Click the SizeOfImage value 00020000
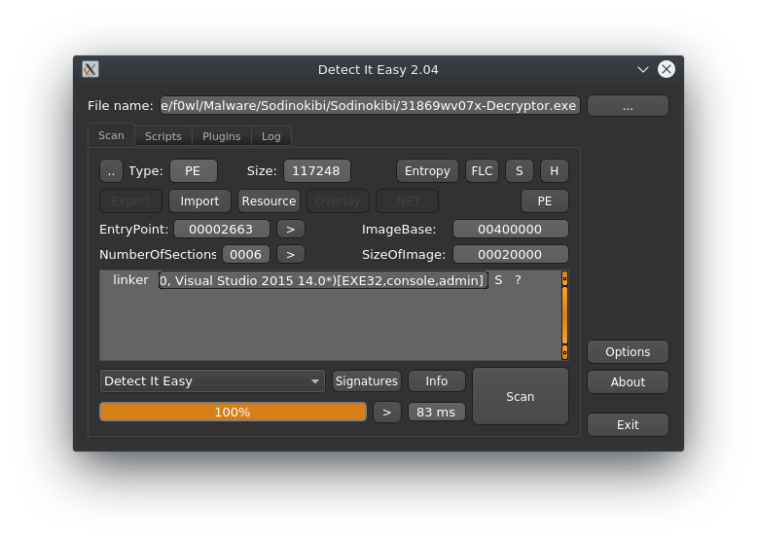This screenshot has width=757, height=542. pos(510,254)
